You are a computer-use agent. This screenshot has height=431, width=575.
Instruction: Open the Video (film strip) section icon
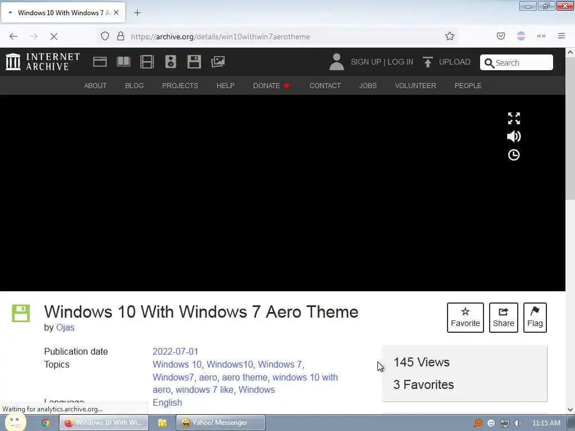tap(147, 62)
